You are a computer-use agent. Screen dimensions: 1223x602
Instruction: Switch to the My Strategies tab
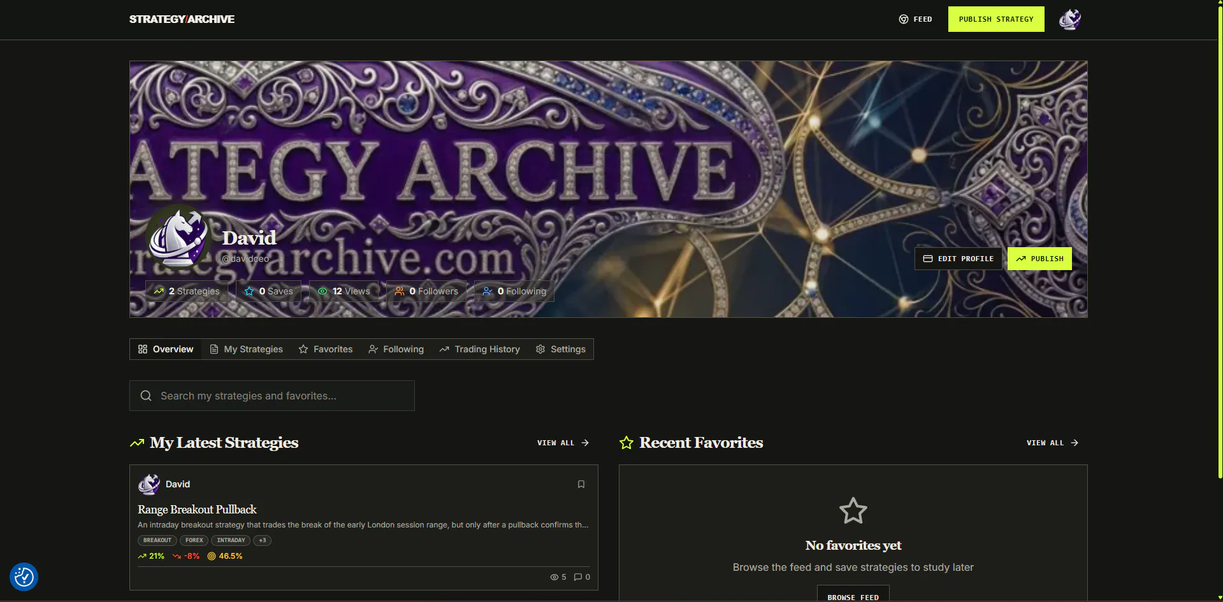point(247,349)
